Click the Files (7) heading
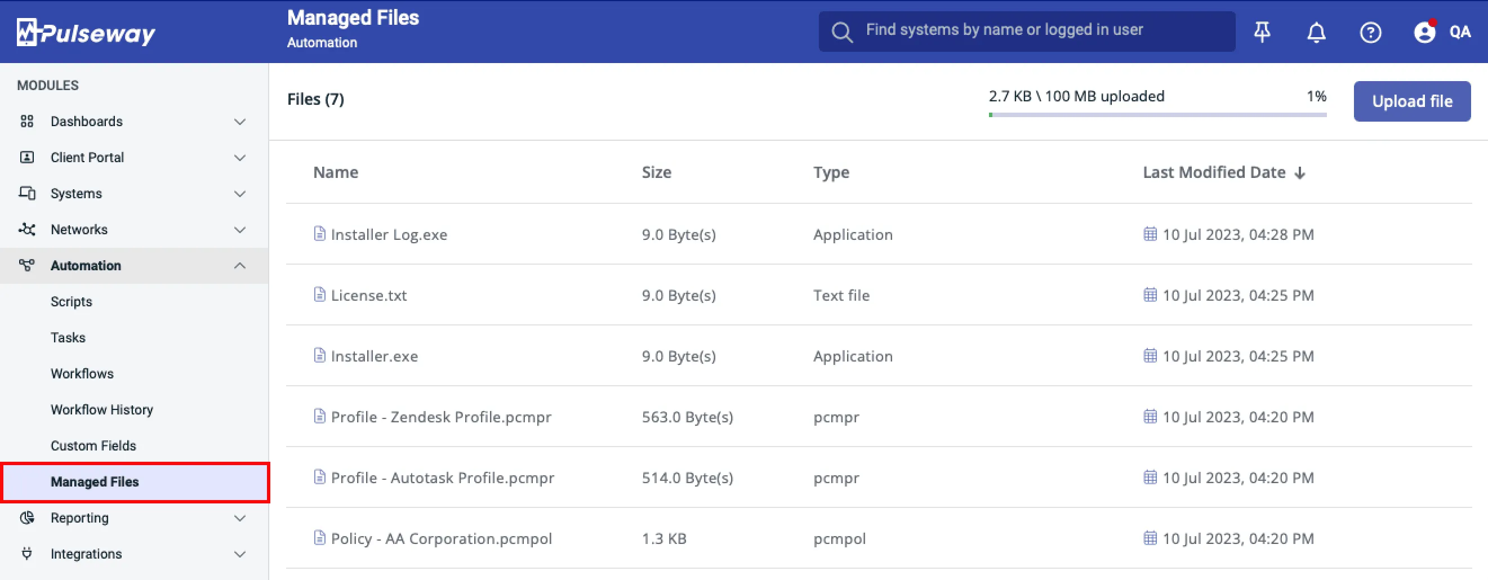Screen dimensions: 1488x580 tap(315, 99)
